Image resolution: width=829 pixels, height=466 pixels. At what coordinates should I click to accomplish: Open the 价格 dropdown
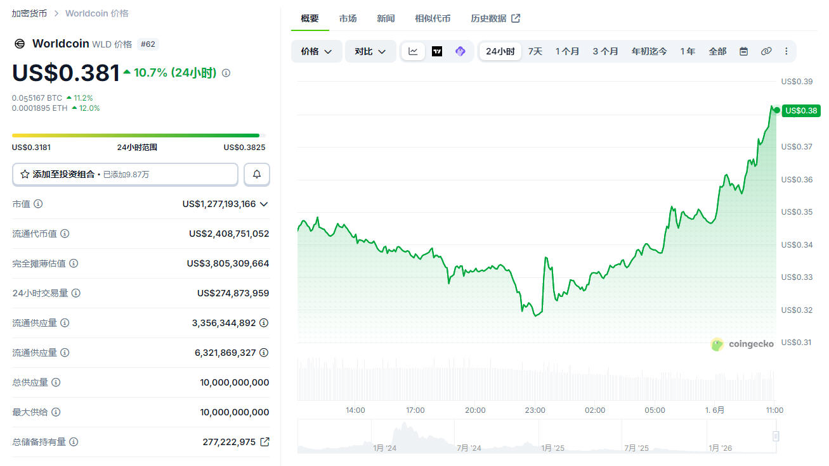317,51
